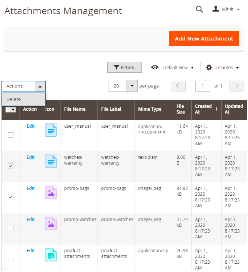
Task: Click the user_manual document icon
Action: 51,130
